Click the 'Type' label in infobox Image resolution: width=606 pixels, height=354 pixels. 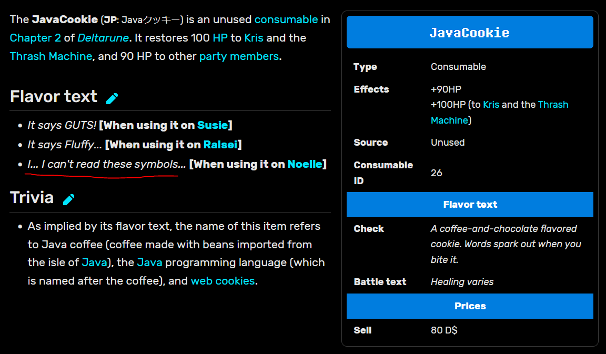365,67
